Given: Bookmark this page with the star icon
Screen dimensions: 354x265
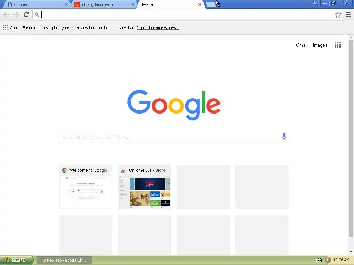Looking at the screenshot, I should tap(338, 14).
